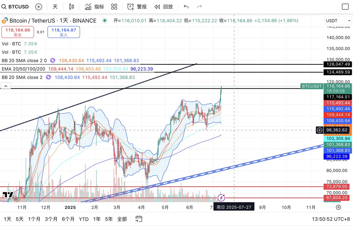The height and width of the screenshot is (226, 353).
Task: Collapse the indicator legend chevron
Action: click(6, 86)
